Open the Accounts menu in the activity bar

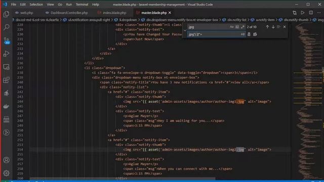pos(6,160)
